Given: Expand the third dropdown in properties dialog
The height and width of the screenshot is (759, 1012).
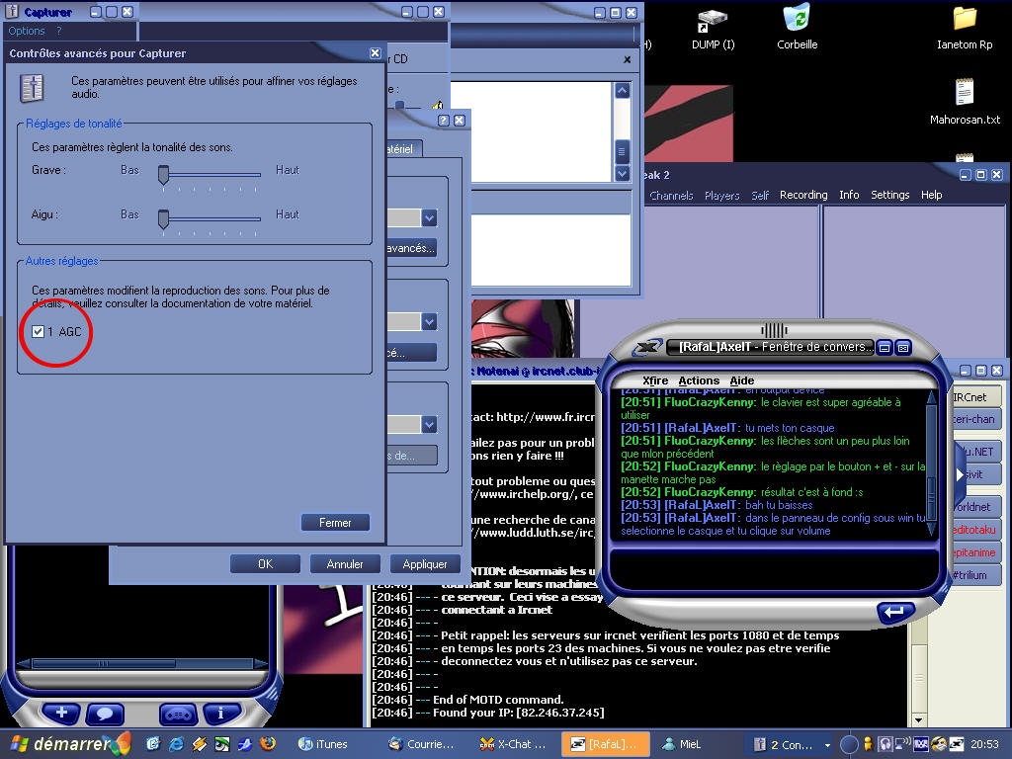Looking at the screenshot, I should click(x=429, y=424).
